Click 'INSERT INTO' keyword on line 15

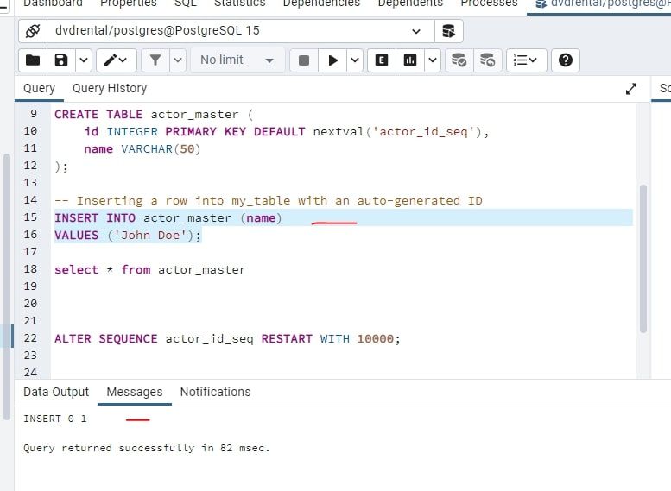click(x=95, y=218)
